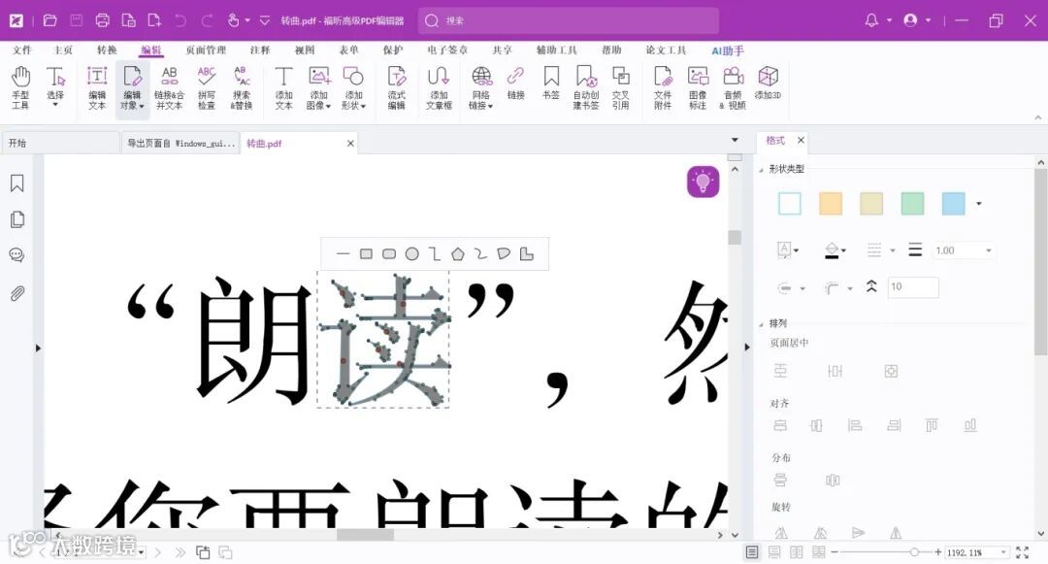Switch to the 页面管理 ribbon tab
This screenshot has height=564, width=1048.
tap(204, 49)
